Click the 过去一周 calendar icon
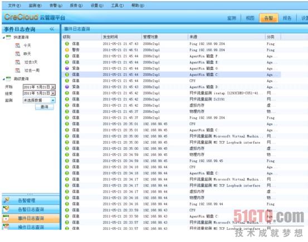The height and width of the screenshot is (242, 308). 18,70
